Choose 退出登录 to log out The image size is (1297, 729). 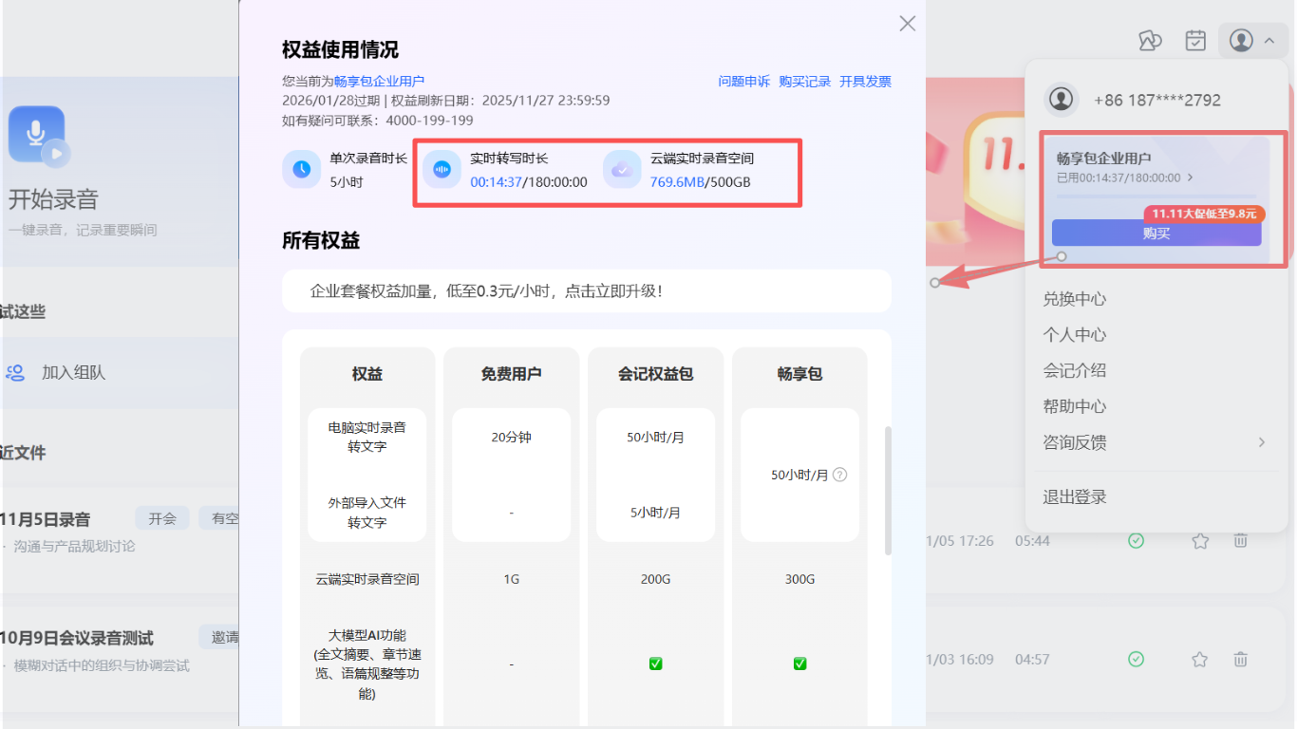[x=1074, y=496]
